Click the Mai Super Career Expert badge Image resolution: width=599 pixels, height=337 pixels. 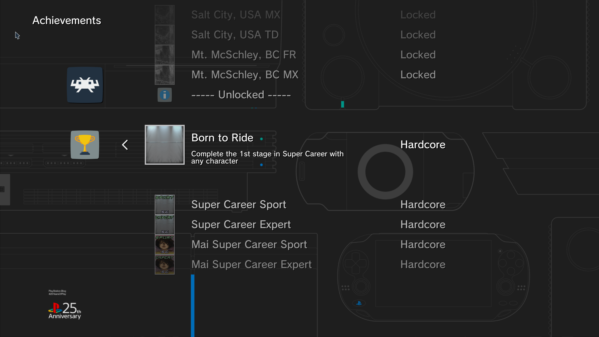(165, 265)
